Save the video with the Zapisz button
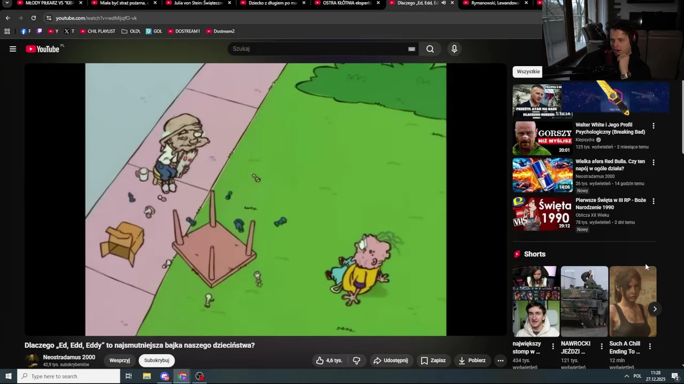Screen dimensions: 684x384 pyautogui.click(x=433, y=361)
